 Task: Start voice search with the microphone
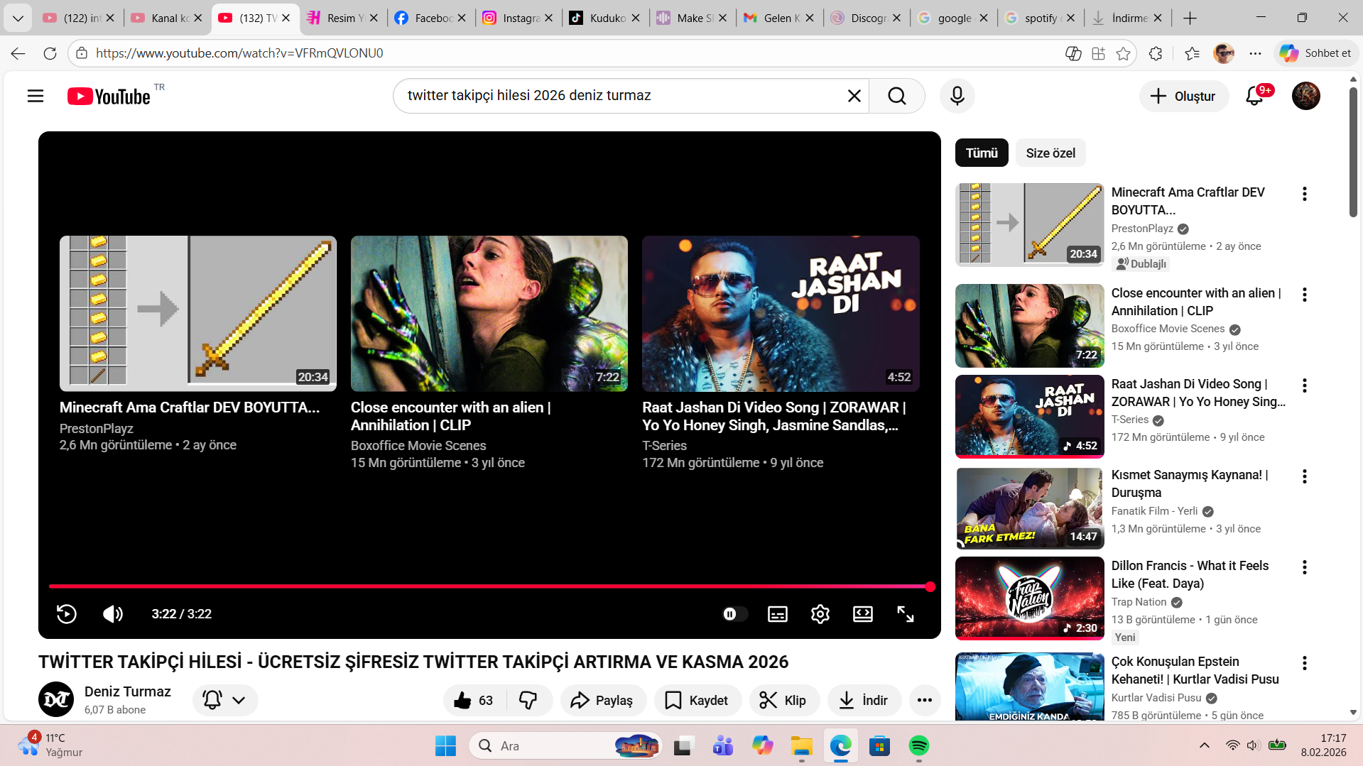point(957,96)
